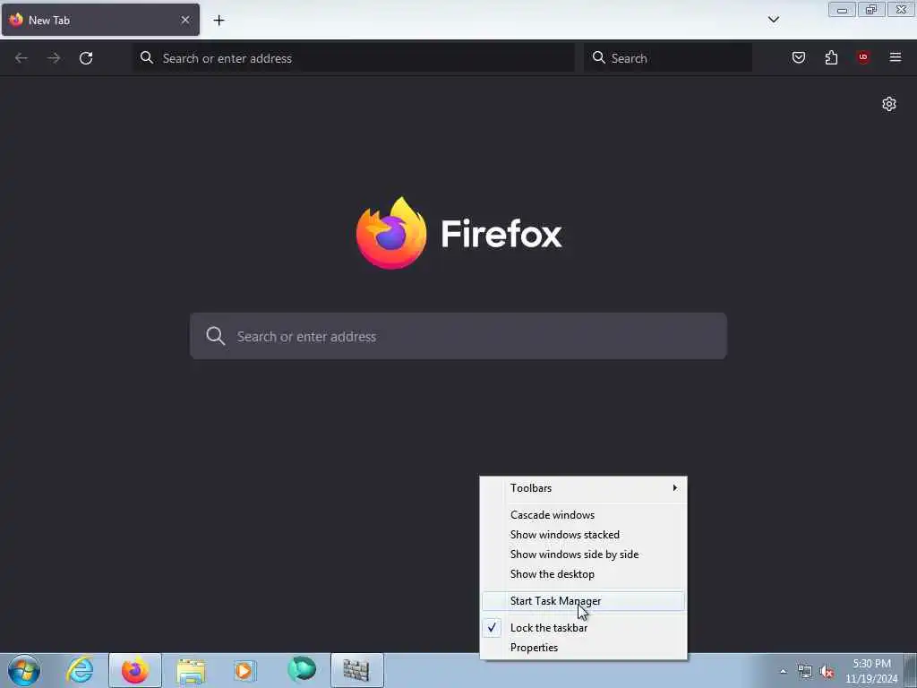
Task: Close the New Tab tab
Action: pos(185,20)
